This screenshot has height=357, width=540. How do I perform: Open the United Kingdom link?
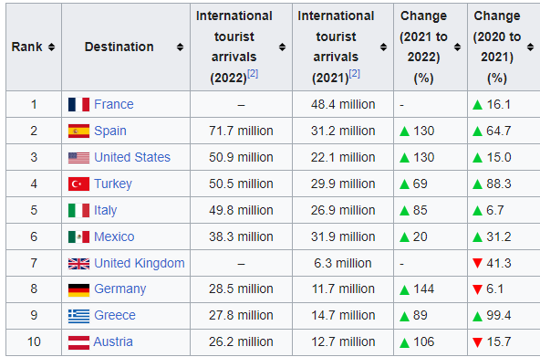[x=140, y=263]
